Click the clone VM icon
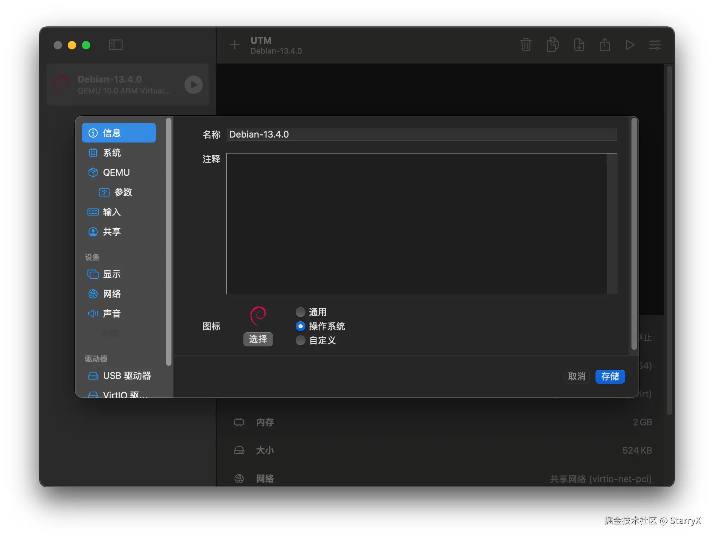The height and width of the screenshot is (539, 714). (x=552, y=45)
